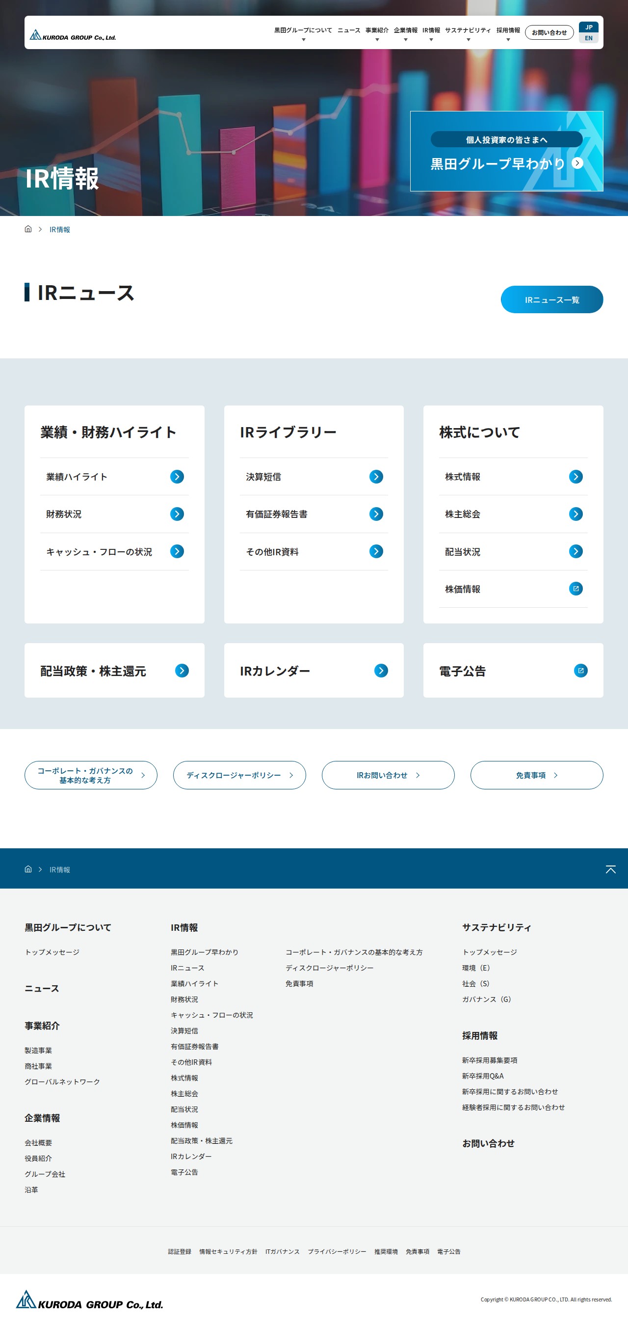Viewport: 628px width, 1325px height.
Task: Click IRニュース一覧 button
Action: (x=552, y=299)
